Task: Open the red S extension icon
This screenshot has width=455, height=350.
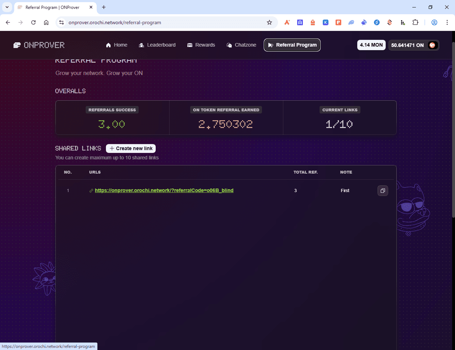Action: tap(390, 22)
